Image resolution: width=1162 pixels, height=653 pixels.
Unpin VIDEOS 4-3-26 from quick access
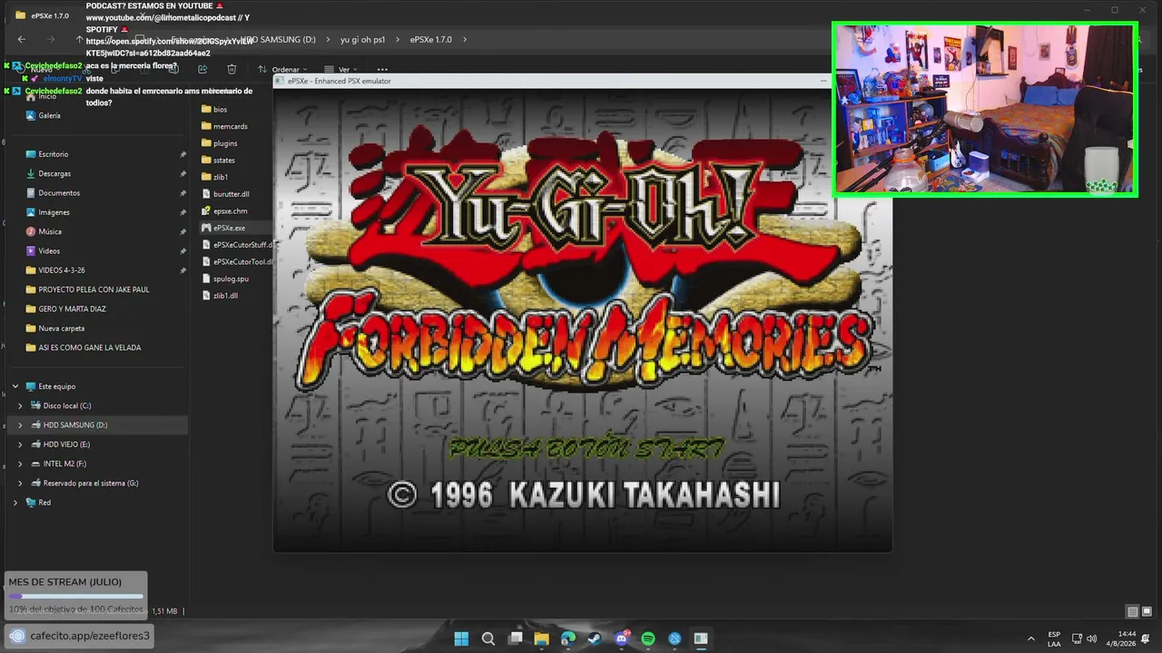[183, 270]
